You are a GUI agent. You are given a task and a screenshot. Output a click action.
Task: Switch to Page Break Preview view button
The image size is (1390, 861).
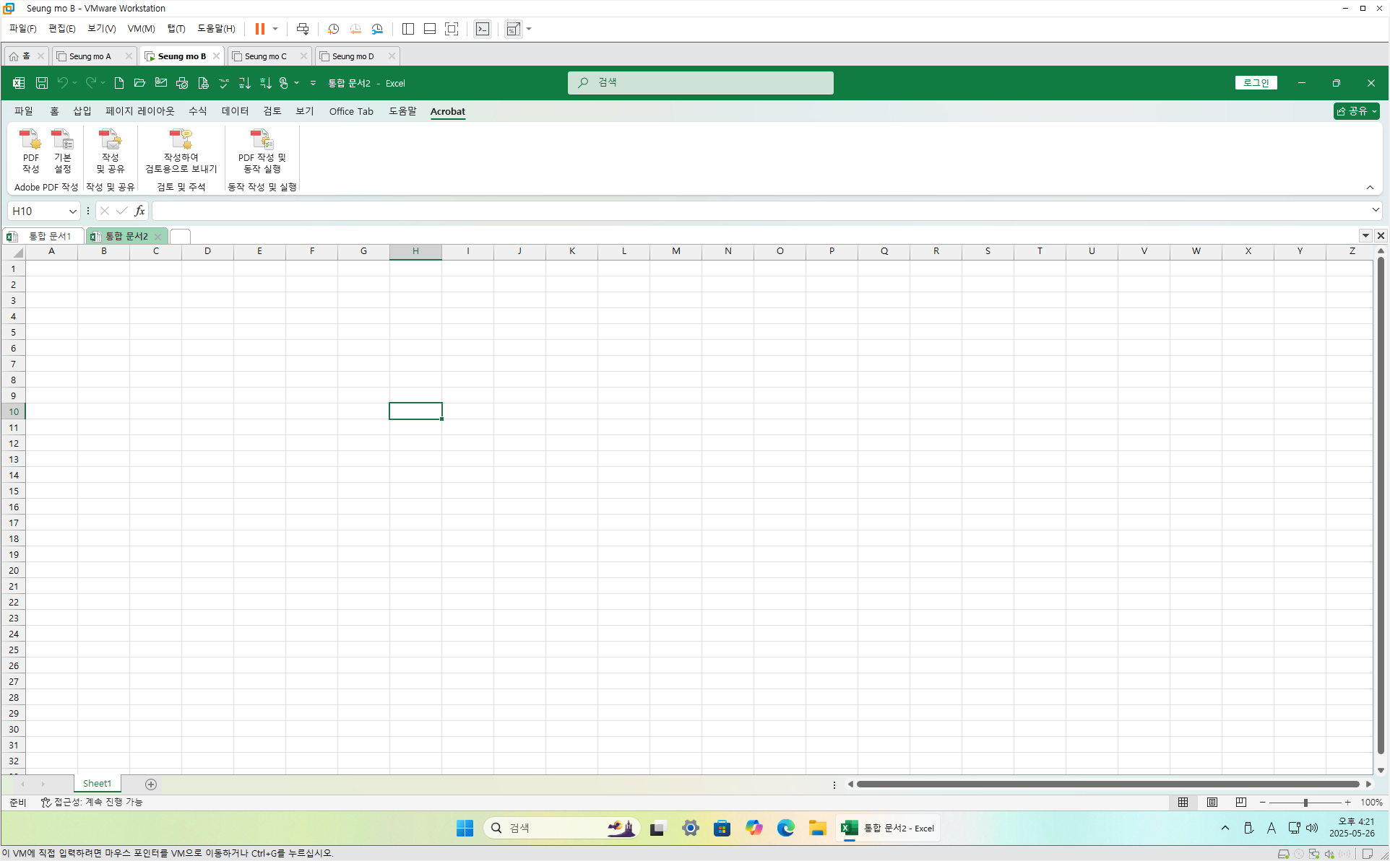[x=1240, y=802]
